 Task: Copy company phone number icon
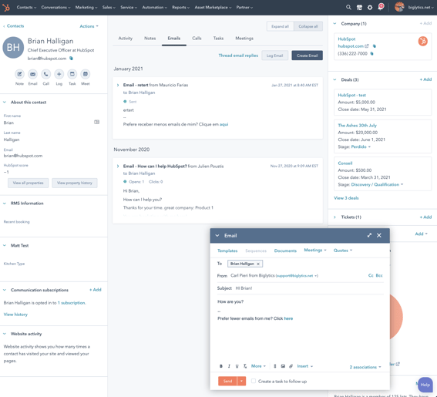371,53
